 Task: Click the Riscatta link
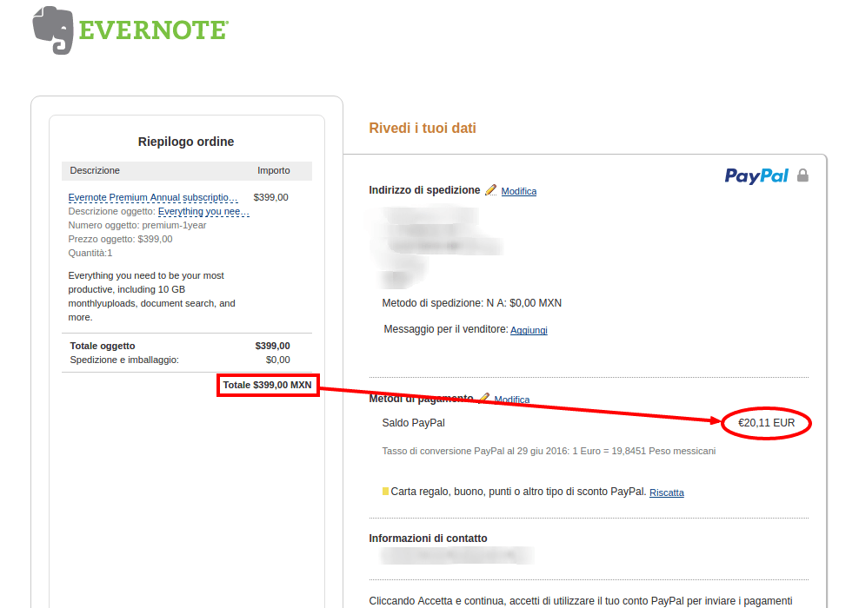coord(667,492)
